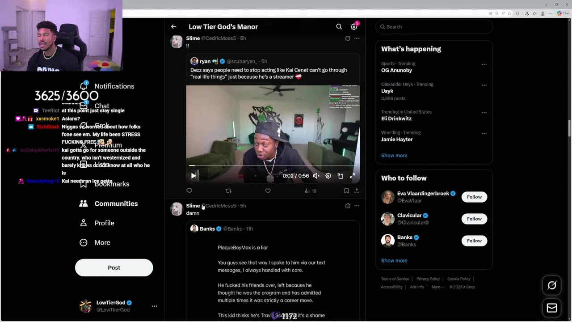Image resolution: width=572 pixels, height=322 pixels.
Task: Click the Grok icon on Slime's '!!' post
Action: click(x=348, y=38)
